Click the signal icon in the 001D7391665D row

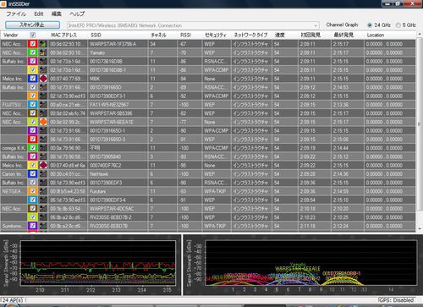click(x=43, y=87)
